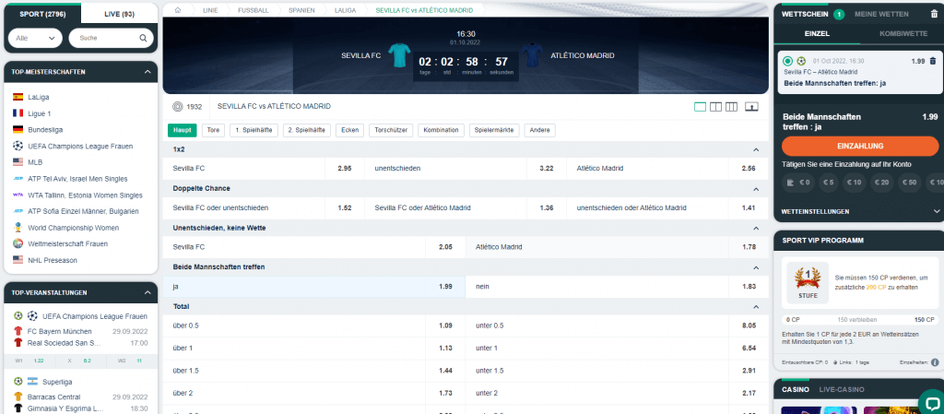Show 1. Spielhälfte markets
This screenshot has width=944, height=414.
(254, 130)
